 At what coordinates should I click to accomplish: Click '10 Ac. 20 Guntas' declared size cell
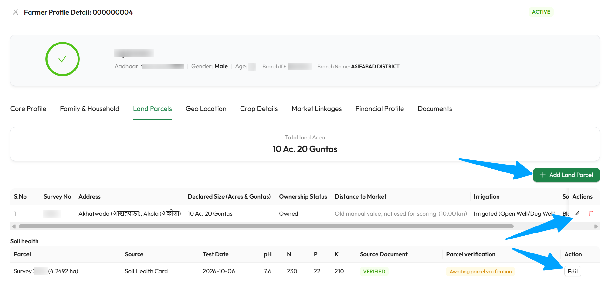(x=210, y=214)
